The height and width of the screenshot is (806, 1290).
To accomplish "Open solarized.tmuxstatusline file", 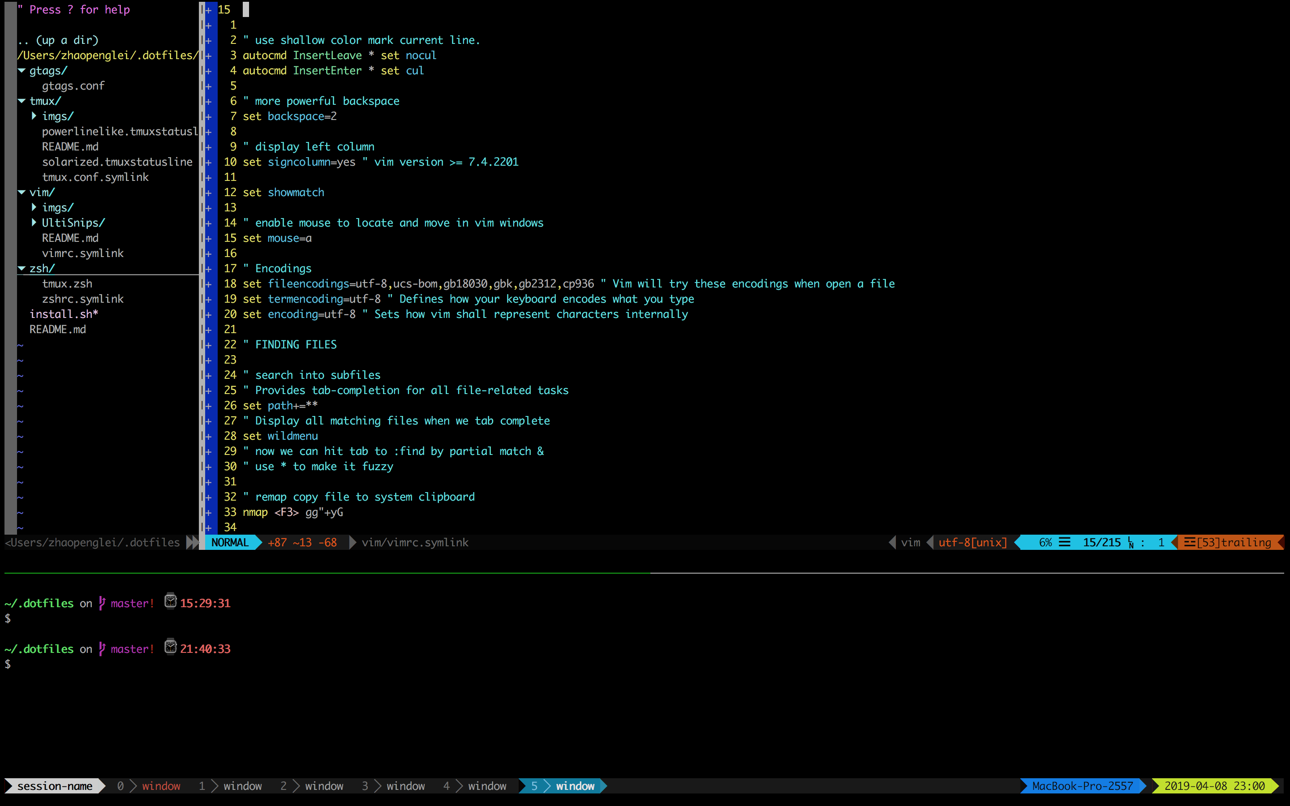I will click(x=117, y=162).
